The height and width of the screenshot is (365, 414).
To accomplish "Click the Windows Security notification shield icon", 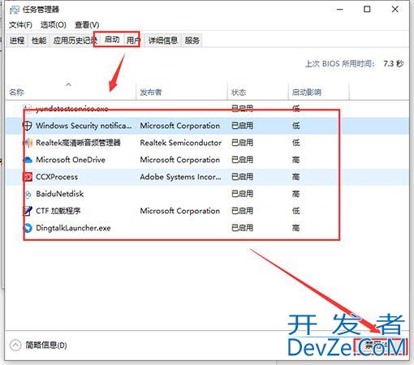I will click(28, 126).
